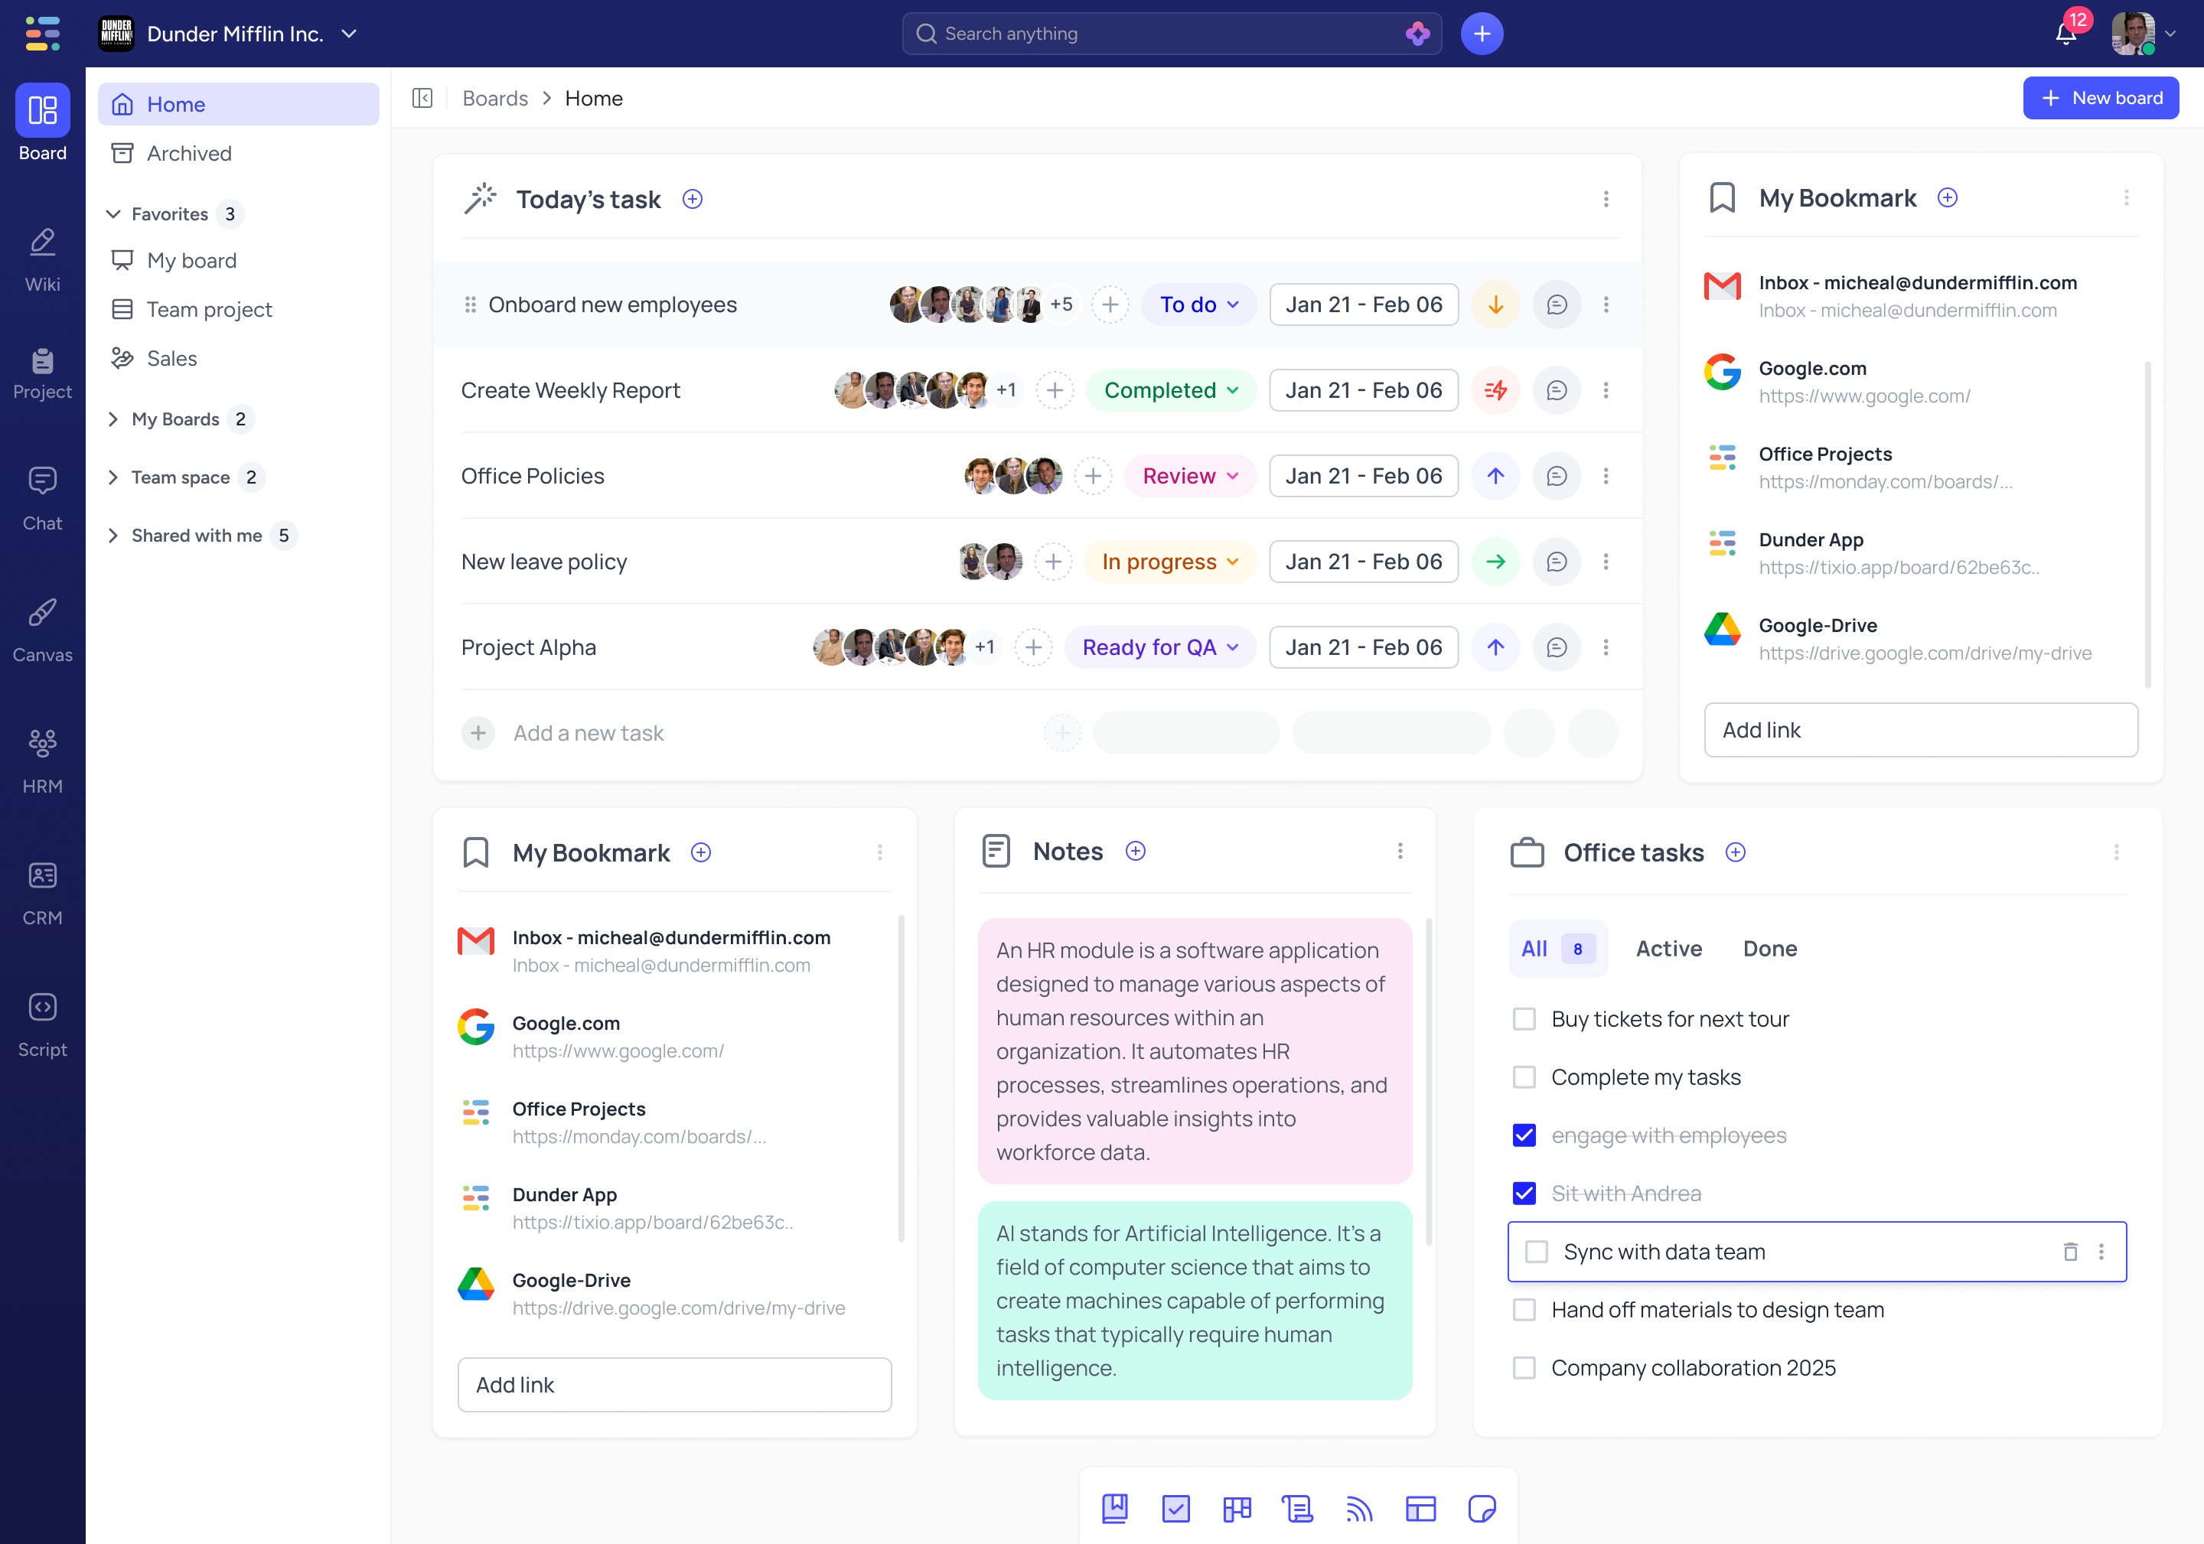Open the Dunder Mifflin Inc. workspace dropdown
2204x1544 pixels.
(x=350, y=34)
